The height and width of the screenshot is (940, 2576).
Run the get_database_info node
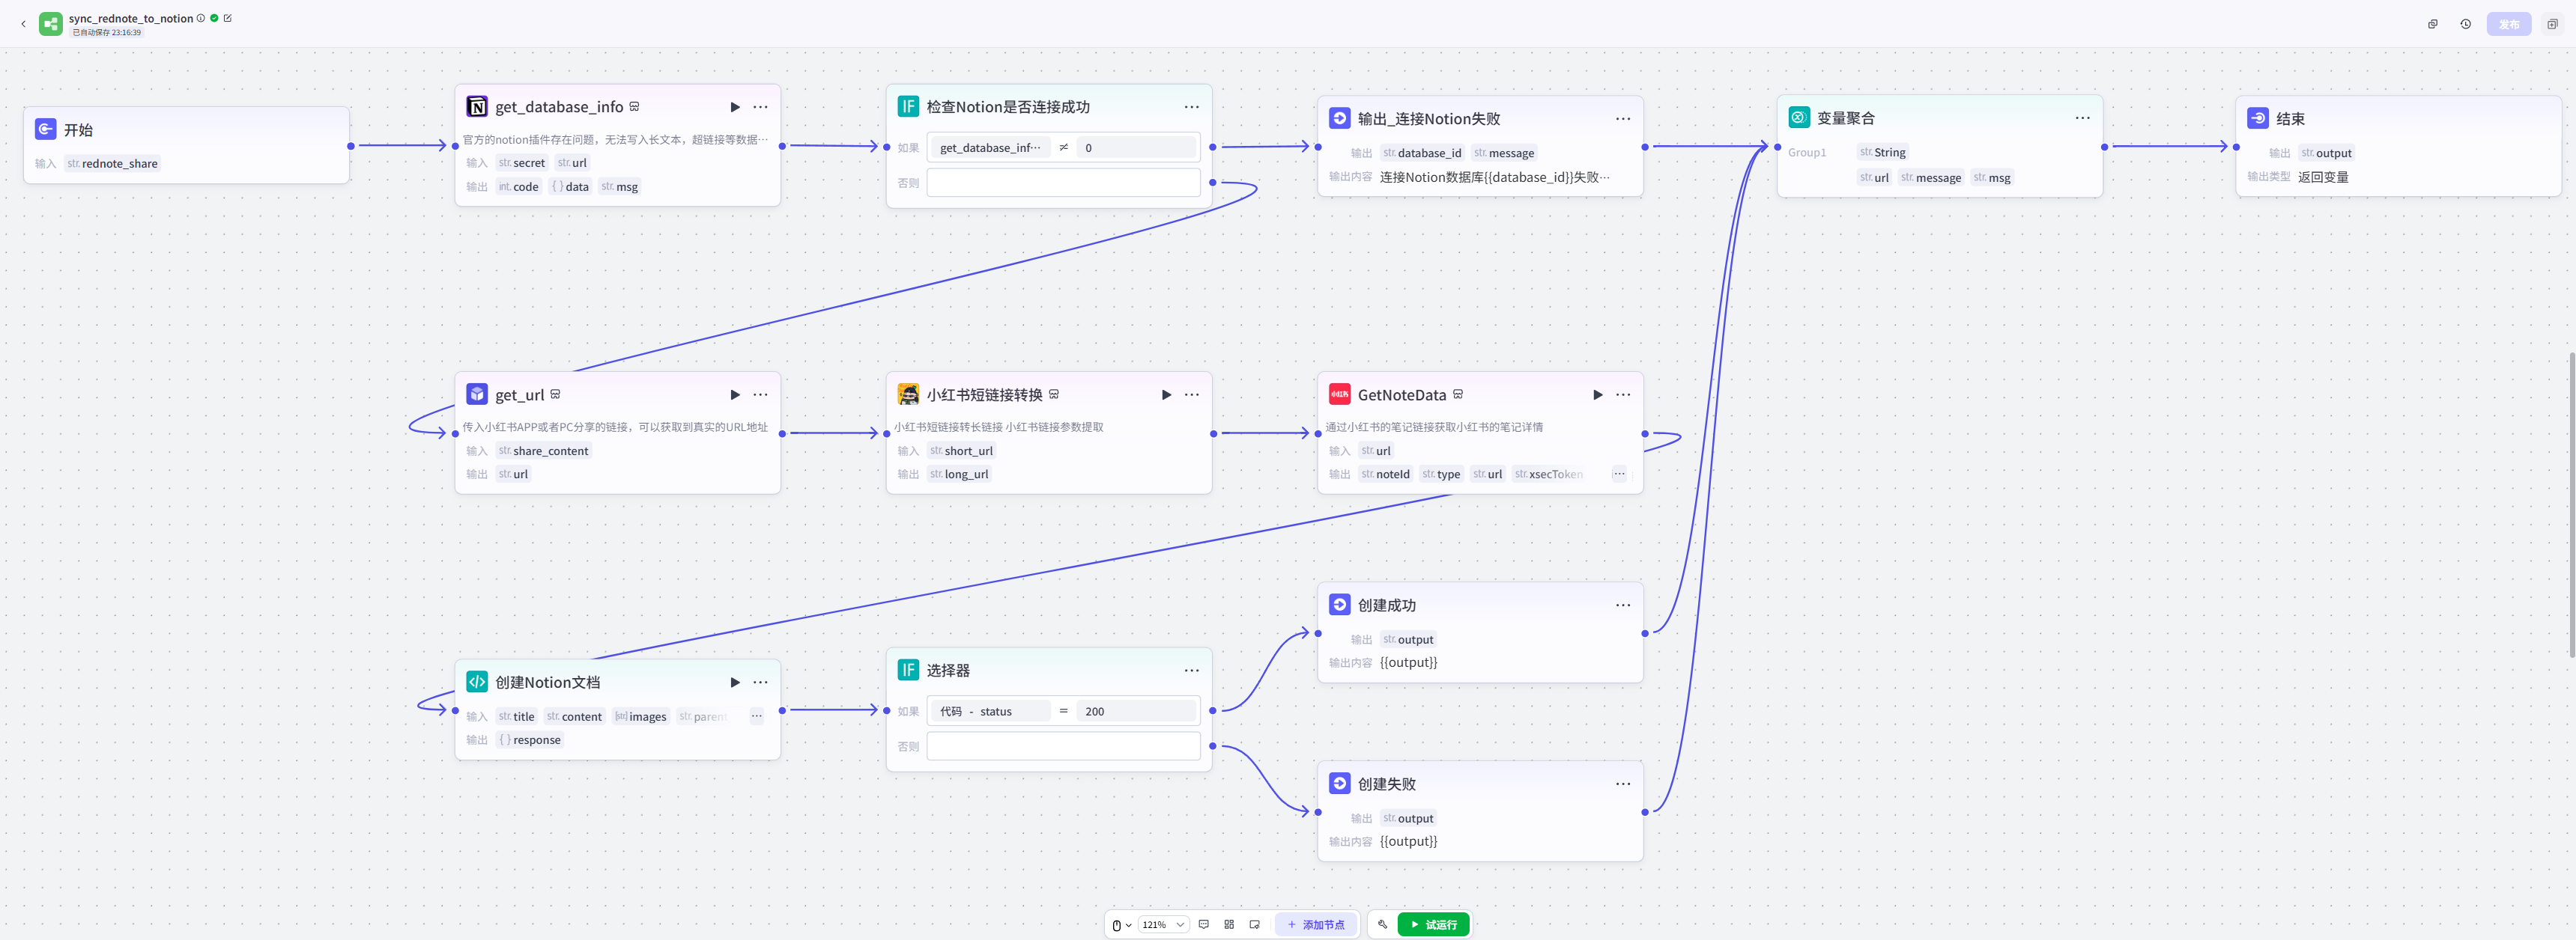pos(735,107)
